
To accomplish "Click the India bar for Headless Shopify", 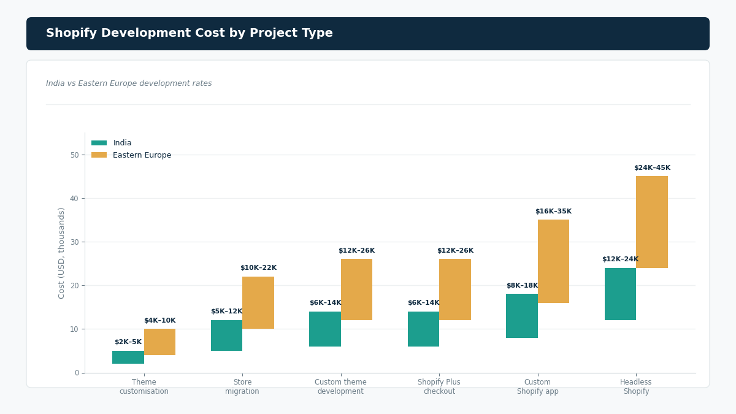I will [x=620, y=294].
